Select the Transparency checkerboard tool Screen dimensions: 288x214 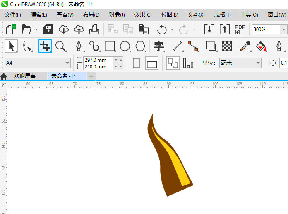tap(226, 46)
